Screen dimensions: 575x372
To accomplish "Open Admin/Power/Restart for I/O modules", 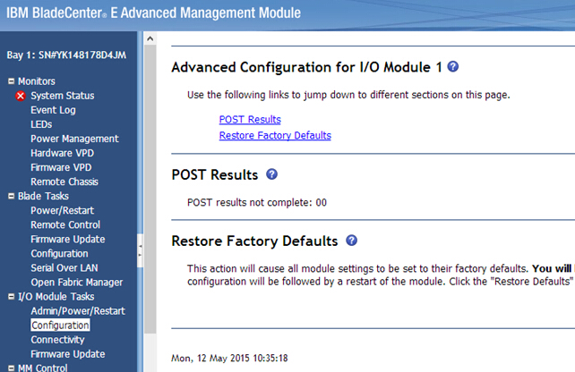I will (78, 310).
